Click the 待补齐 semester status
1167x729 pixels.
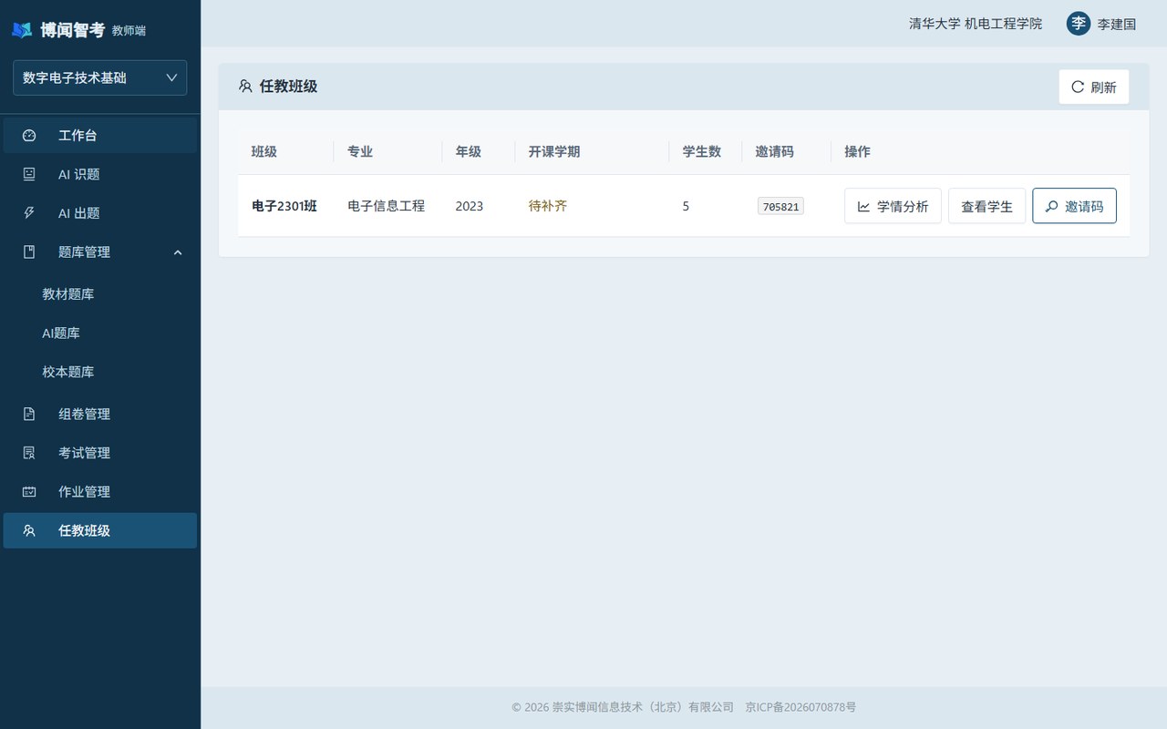(x=548, y=206)
